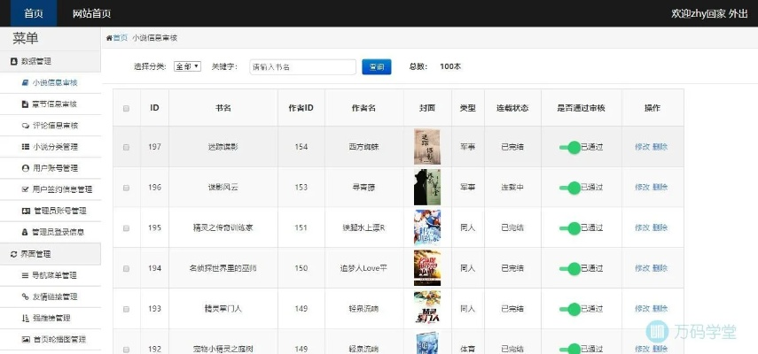Tick the checkbox for book ID 194

(126, 269)
